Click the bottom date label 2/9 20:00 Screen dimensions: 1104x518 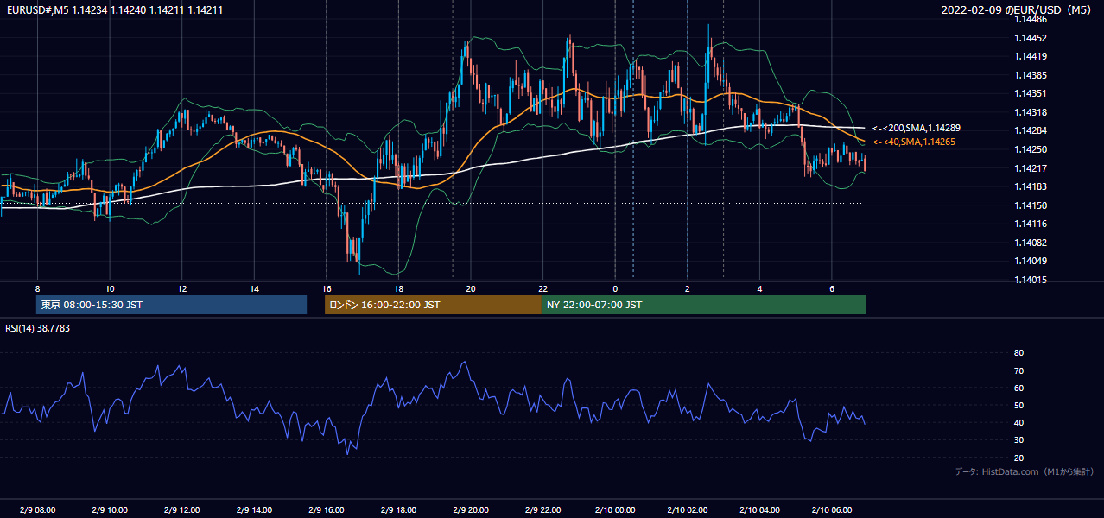tap(471, 509)
